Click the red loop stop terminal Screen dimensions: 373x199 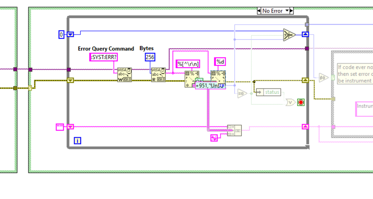(301, 102)
